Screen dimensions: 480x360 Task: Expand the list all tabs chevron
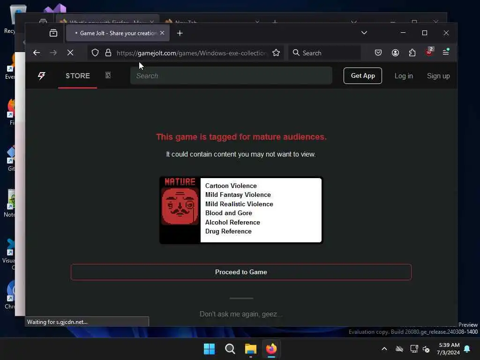tap(364, 33)
